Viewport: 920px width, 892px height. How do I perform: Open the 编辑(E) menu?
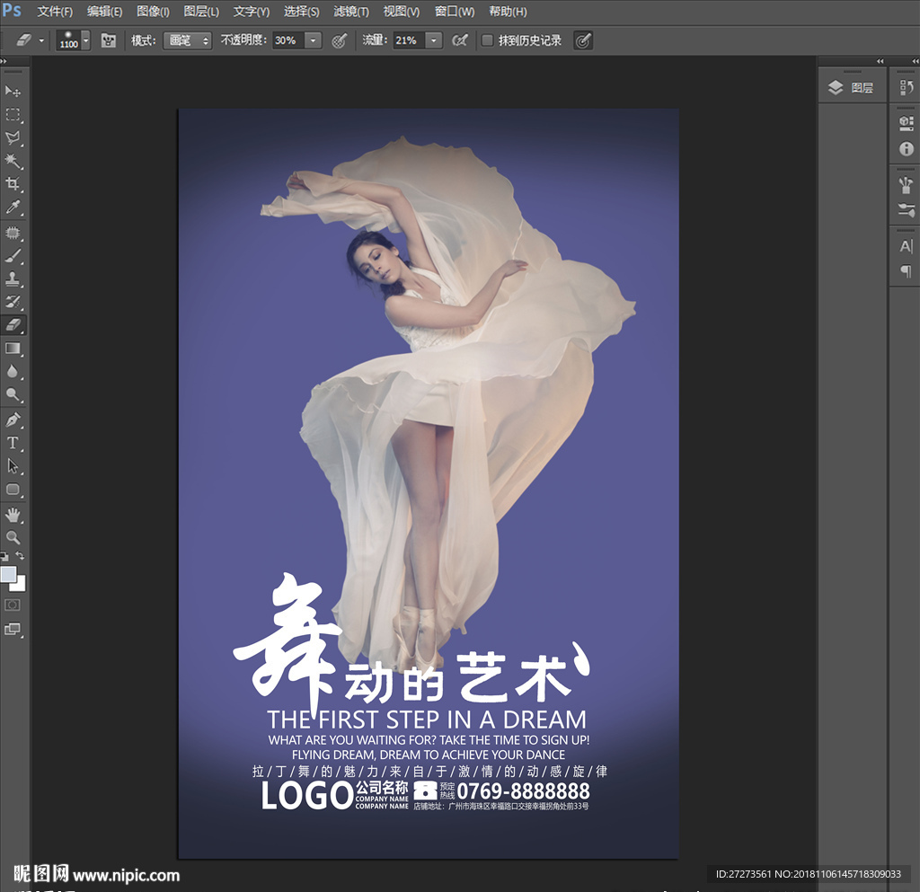pyautogui.click(x=104, y=11)
